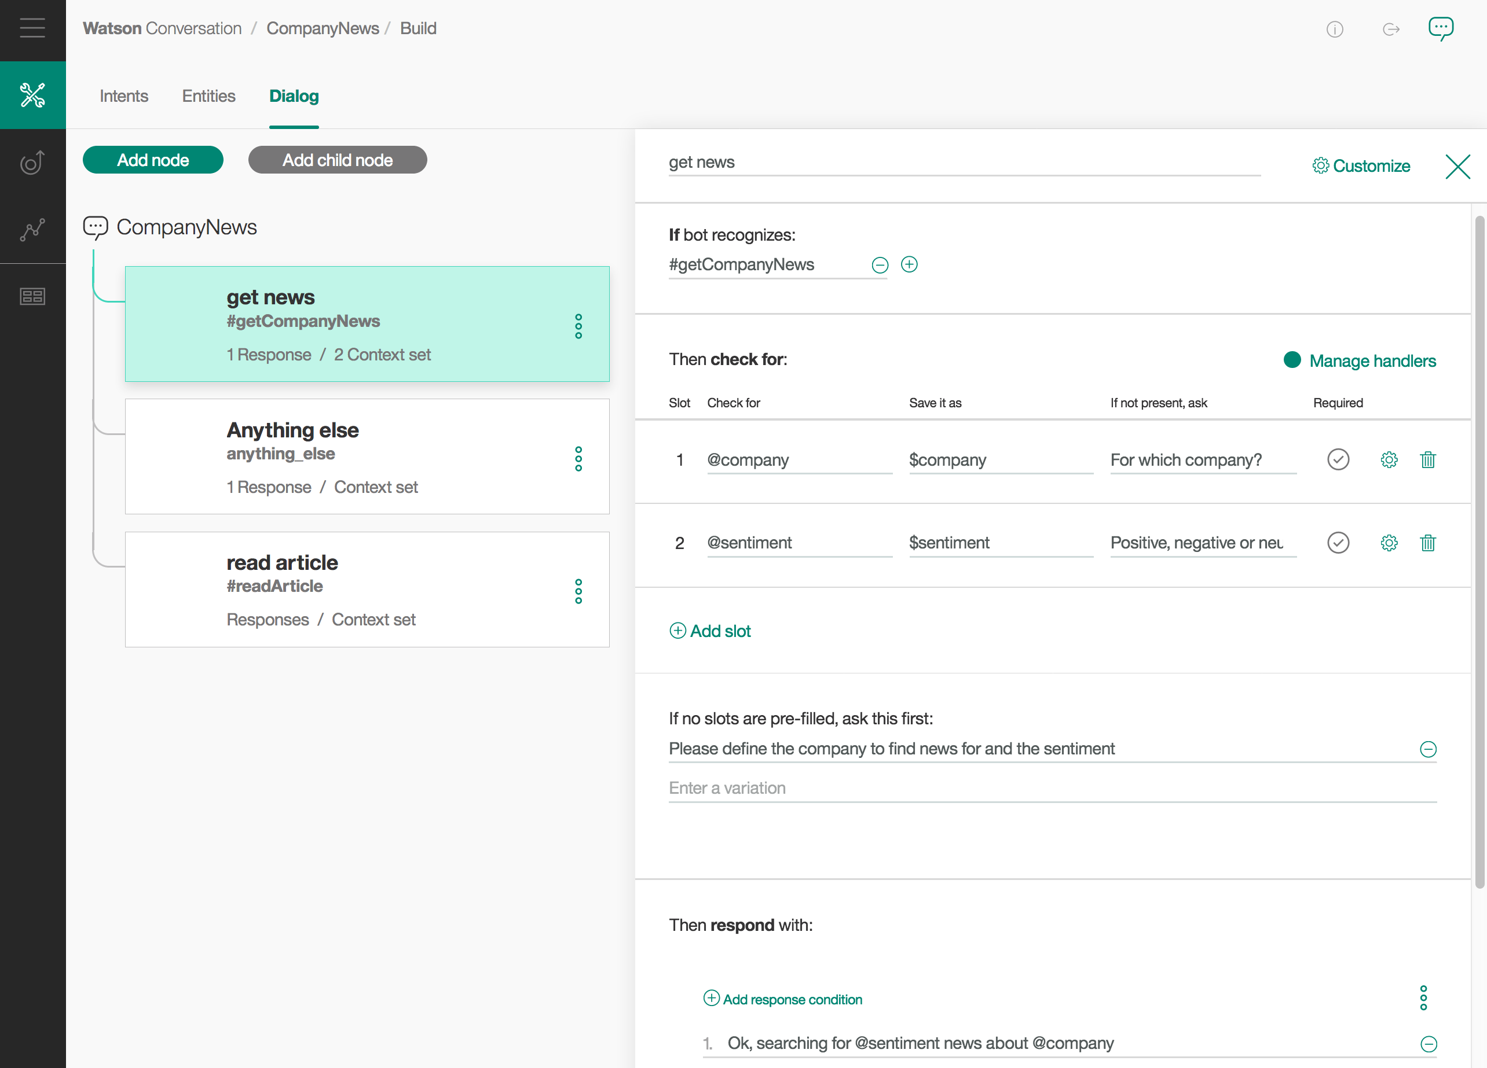This screenshot has width=1487, height=1068.
Task: Click the info icon in header
Action: tap(1335, 30)
